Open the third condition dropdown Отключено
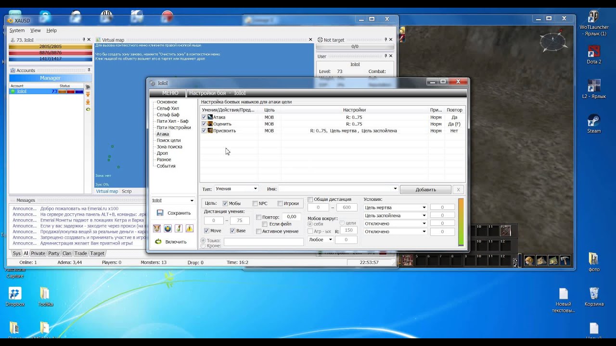Image resolution: width=616 pixels, height=346 pixels. point(395,223)
